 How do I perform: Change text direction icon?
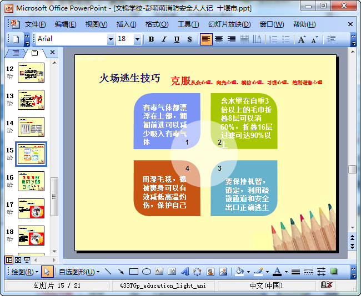pyautogui.click(x=257, y=39)
